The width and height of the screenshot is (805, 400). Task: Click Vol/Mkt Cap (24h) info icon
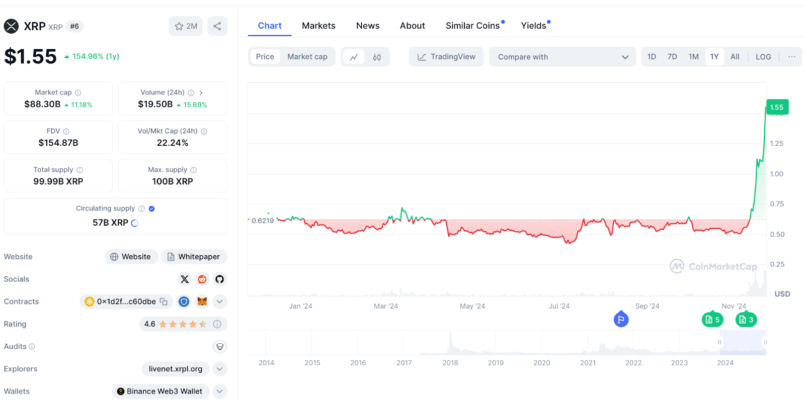(x=204, y=132)
